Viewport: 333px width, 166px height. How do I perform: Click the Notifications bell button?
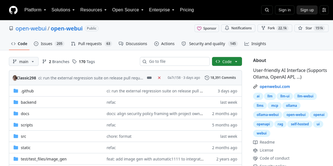(238, 28)
